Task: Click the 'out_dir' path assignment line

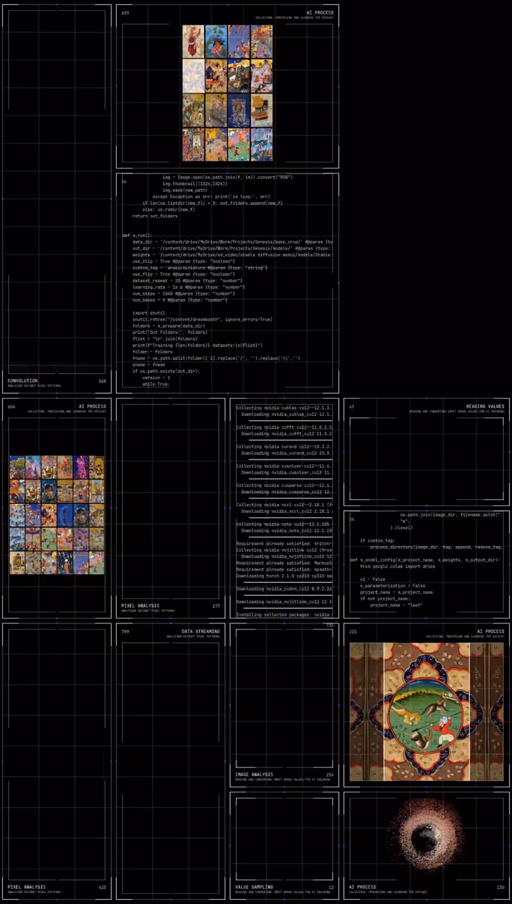Action: 233,248
